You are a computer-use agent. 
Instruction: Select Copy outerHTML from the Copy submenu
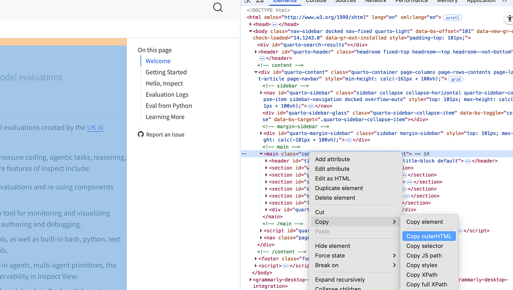coord(429,236)
